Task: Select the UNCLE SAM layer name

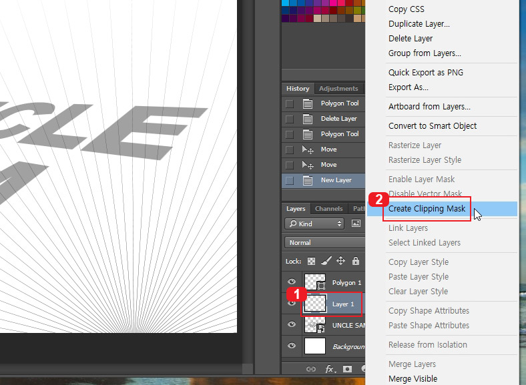Action: tap(348, 326)
